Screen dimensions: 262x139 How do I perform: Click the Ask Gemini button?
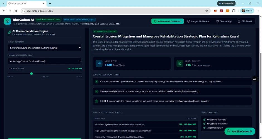tap(226, 3)
